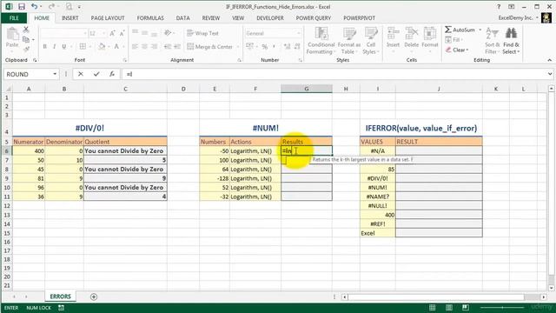556x313 pixels.
Task: Switch to the DATA tab
Action: click(x=183, y=18)
